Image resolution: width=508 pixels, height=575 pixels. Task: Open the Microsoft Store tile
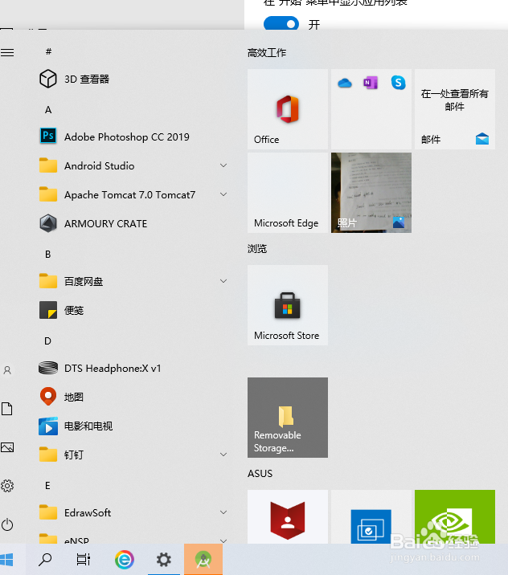coord(288,305)
